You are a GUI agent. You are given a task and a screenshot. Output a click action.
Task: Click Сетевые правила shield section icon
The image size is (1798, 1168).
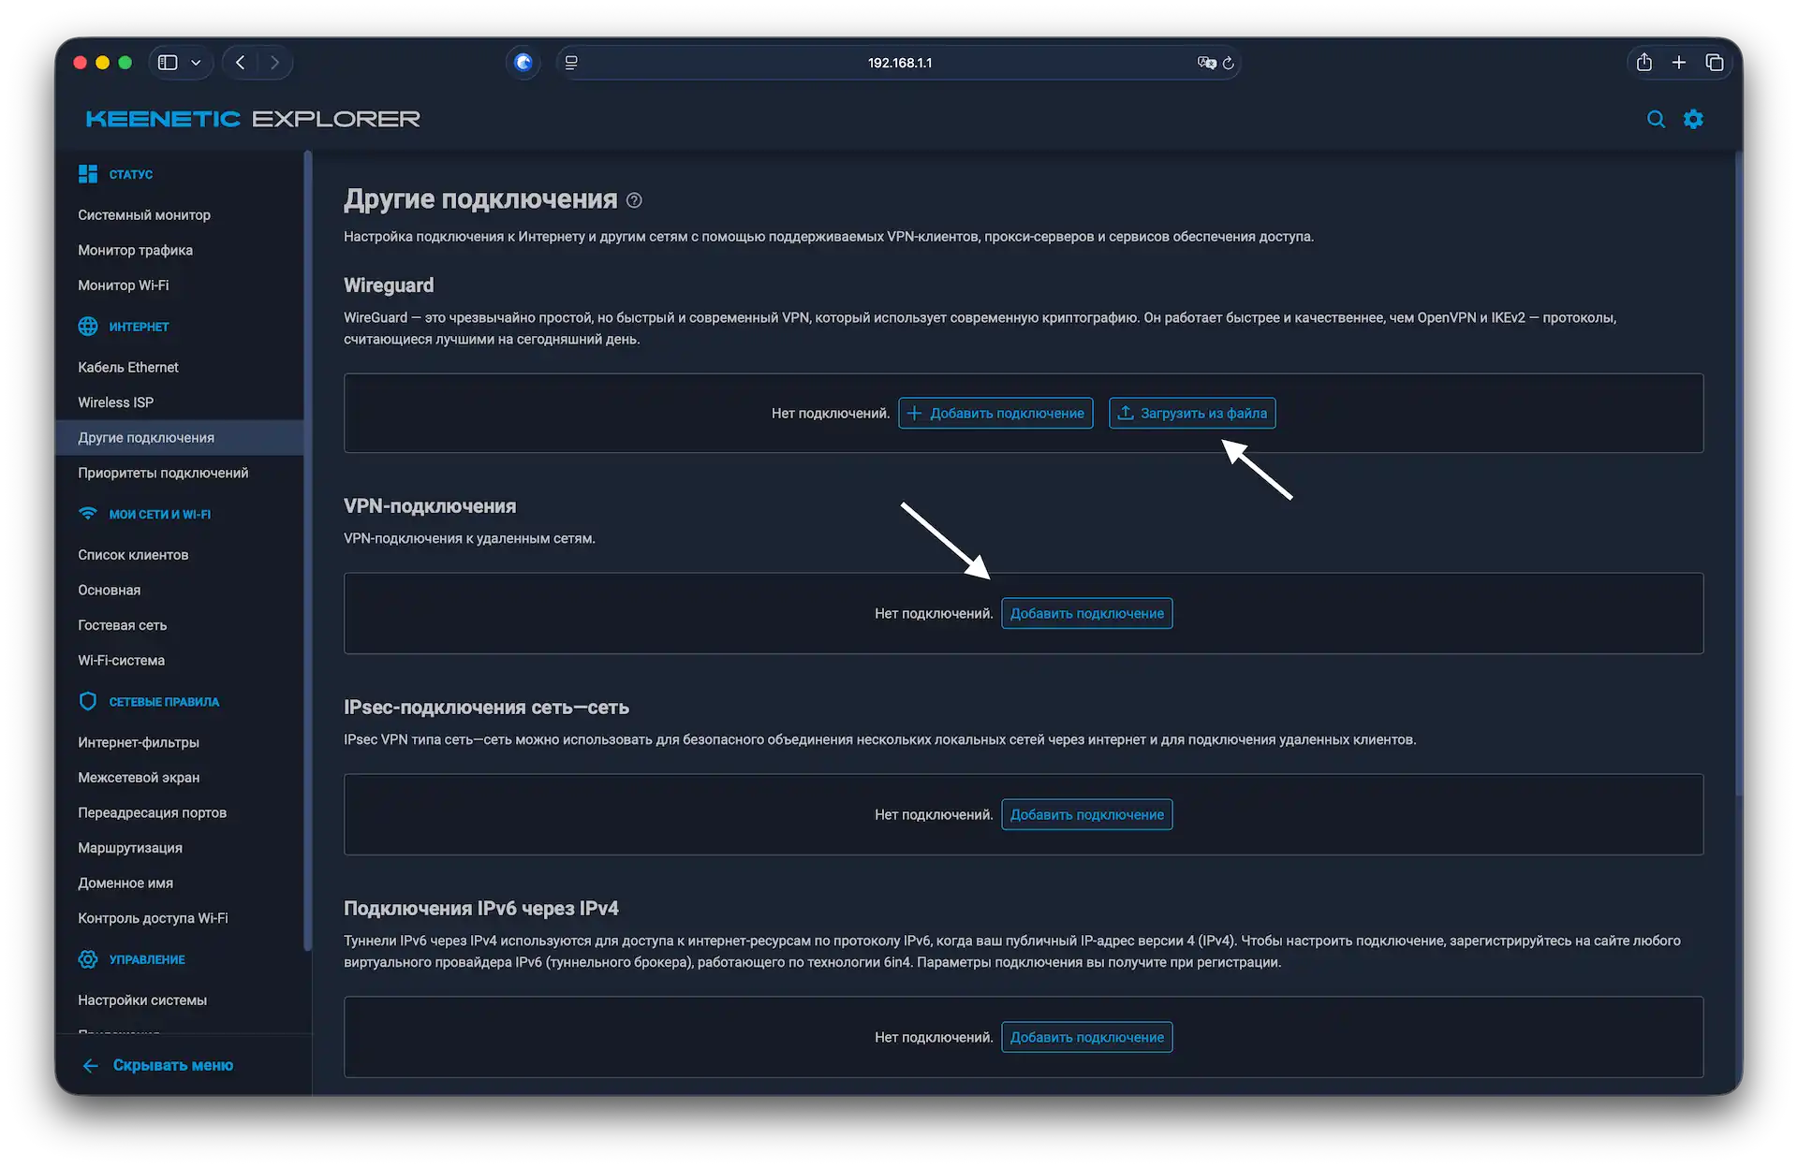[88, 701]
